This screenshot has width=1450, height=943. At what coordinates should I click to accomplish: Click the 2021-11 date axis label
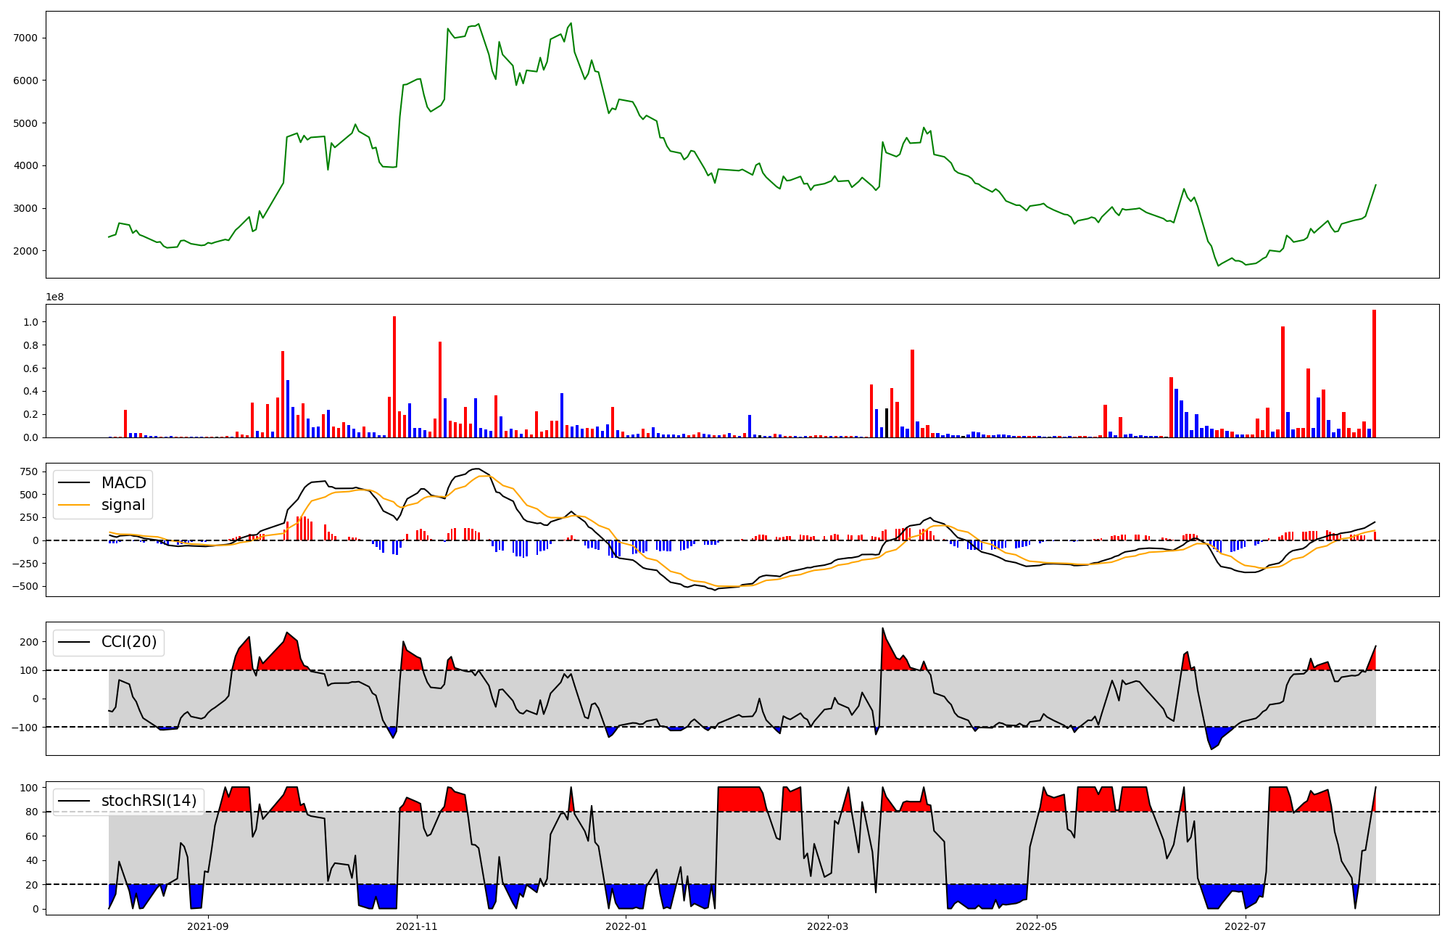pyautogui.click(x=417, y=926)
